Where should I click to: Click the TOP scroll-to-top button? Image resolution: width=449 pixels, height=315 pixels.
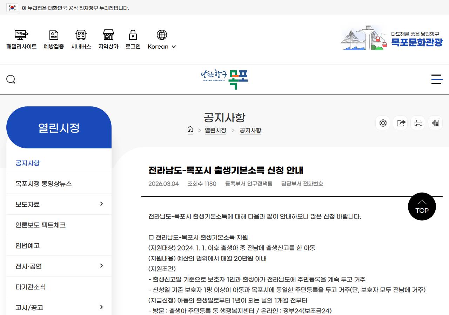422,206
